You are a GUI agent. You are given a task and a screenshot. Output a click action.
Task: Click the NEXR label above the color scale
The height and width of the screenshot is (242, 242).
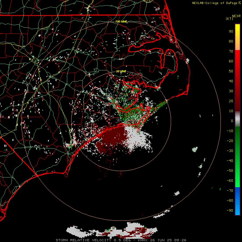pyautogui.click(x=236, y=16)
